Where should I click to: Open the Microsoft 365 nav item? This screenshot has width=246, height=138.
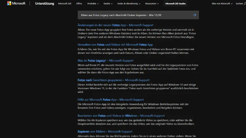[x=64, y=4]
